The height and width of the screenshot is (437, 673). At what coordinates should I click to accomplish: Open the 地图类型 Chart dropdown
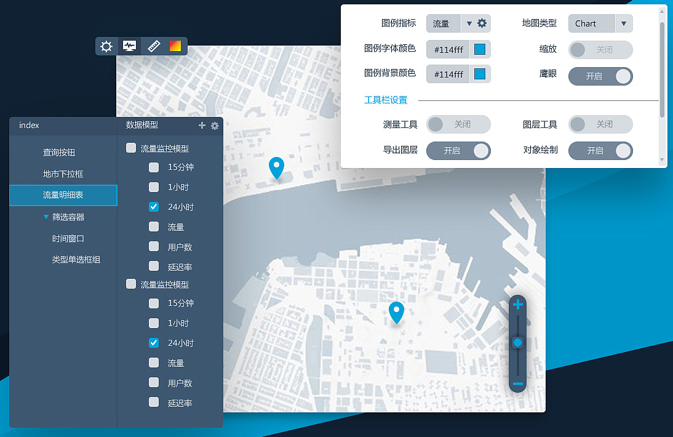[x=623, y=23]
